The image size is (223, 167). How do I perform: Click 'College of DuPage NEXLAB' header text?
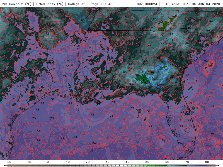click(90, 4)
